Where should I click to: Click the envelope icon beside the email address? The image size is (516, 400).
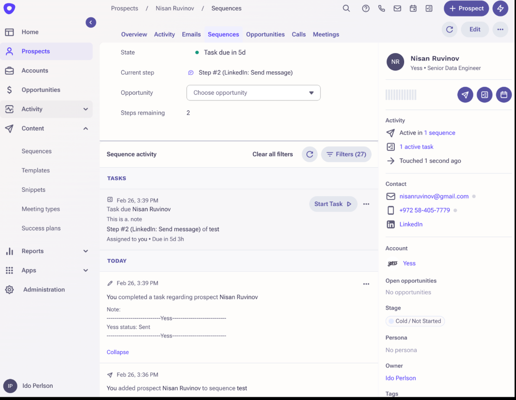pyautogui.click(x=391, y=197)
